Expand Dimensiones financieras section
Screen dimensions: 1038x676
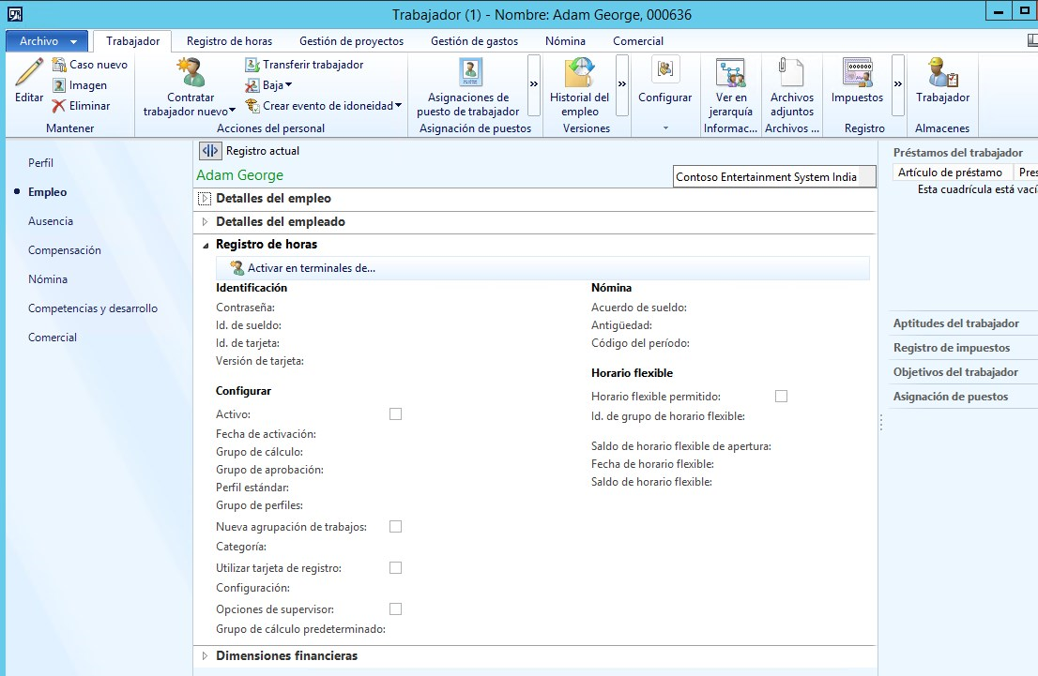pos(205,655)
